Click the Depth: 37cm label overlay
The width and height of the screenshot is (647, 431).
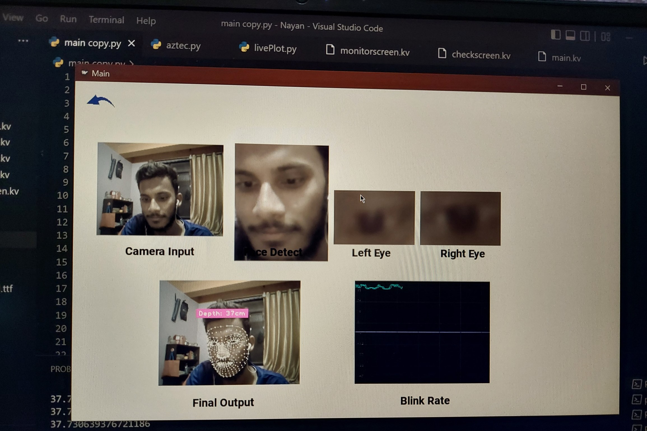[x=222, y=313]
